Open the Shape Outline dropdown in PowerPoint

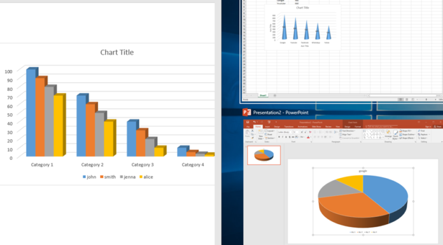pos(407,134)
